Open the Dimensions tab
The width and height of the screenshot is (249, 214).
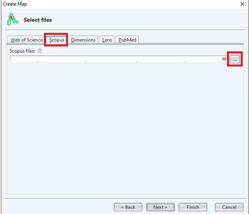click(x=83, y=40)
